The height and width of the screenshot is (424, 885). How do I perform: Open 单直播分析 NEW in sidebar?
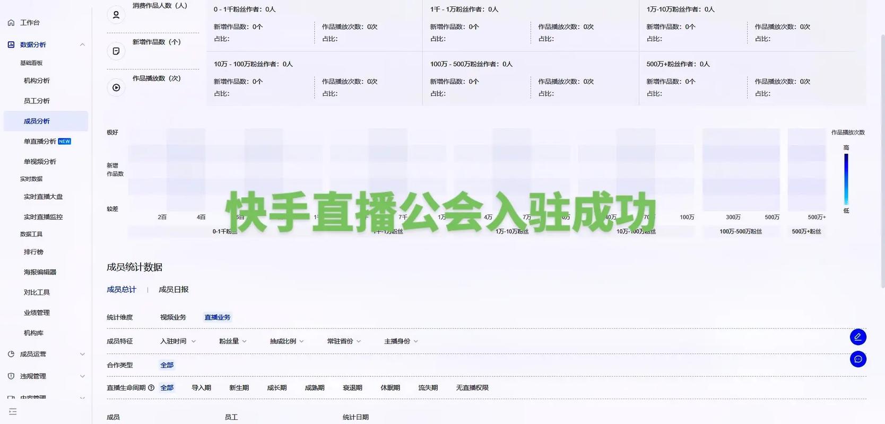coord(47,142)
